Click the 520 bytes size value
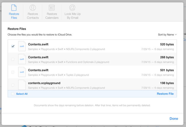The width and height of the screenshot is (186, 127). point(167,44)
